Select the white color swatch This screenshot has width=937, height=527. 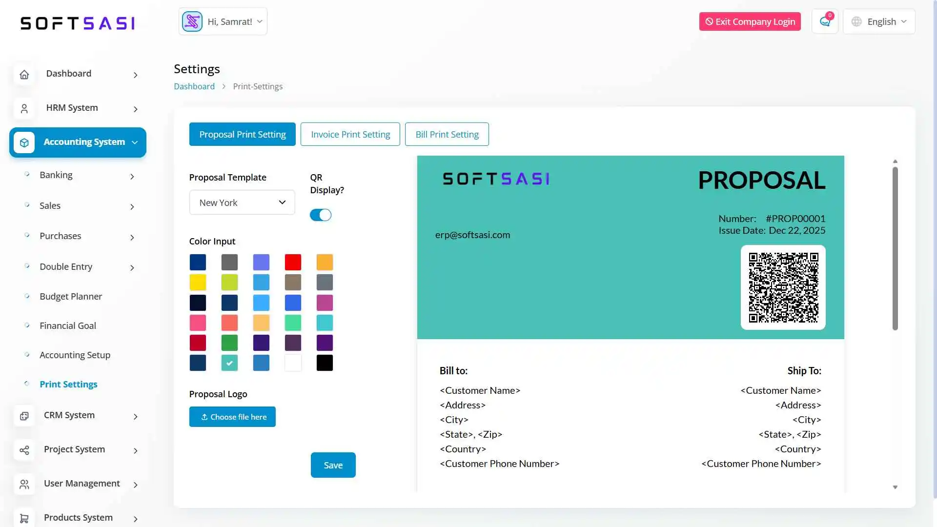click(x=293, y=363)
